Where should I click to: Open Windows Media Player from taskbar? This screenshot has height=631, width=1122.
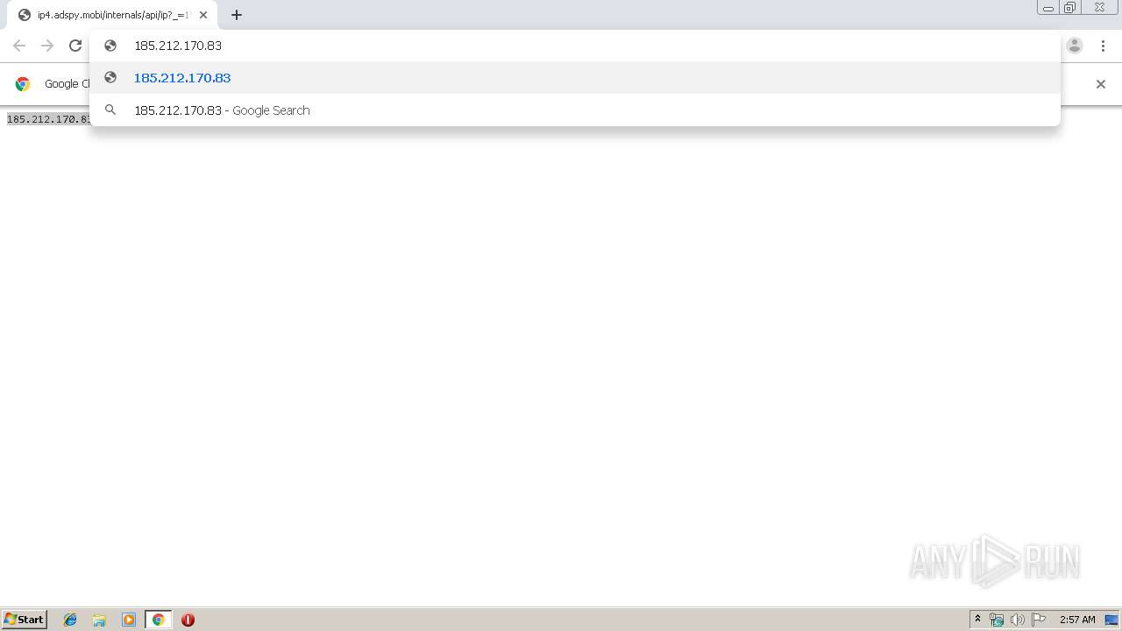(x=129, y=620)
